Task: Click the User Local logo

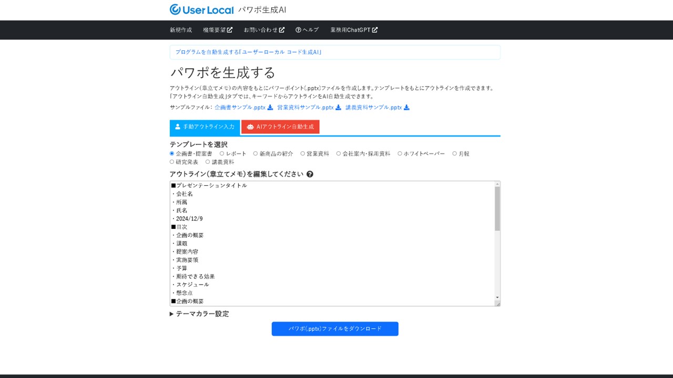Action: tap(201, 9)
